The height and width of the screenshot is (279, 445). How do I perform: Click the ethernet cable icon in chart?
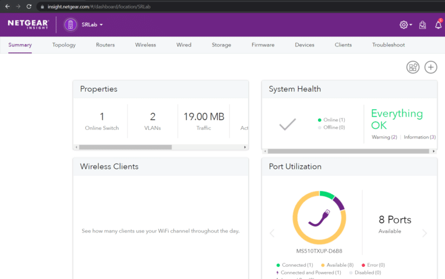pyautogui.click(x=319, y=218)
